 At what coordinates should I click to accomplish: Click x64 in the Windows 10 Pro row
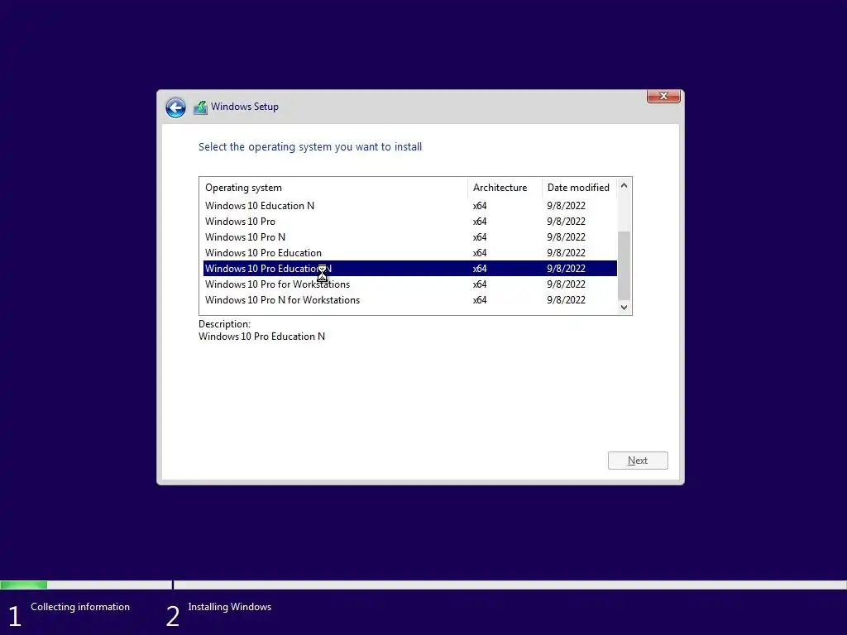[x=480, y=222]
